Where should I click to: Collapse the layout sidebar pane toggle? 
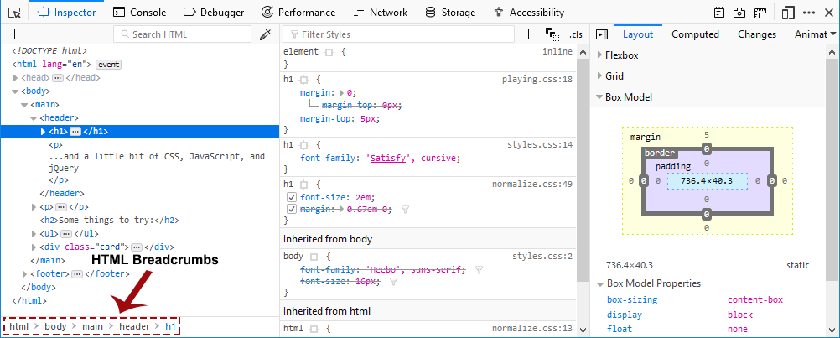601,34
